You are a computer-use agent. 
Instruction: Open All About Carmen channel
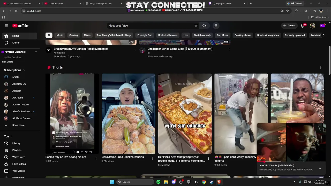coord(19,118)
